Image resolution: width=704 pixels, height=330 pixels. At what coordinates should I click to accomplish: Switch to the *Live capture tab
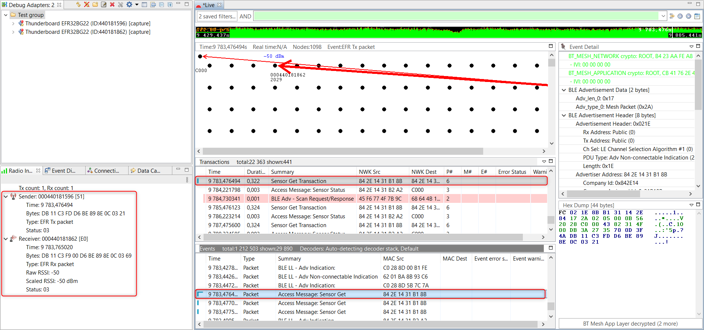point(209,5)
